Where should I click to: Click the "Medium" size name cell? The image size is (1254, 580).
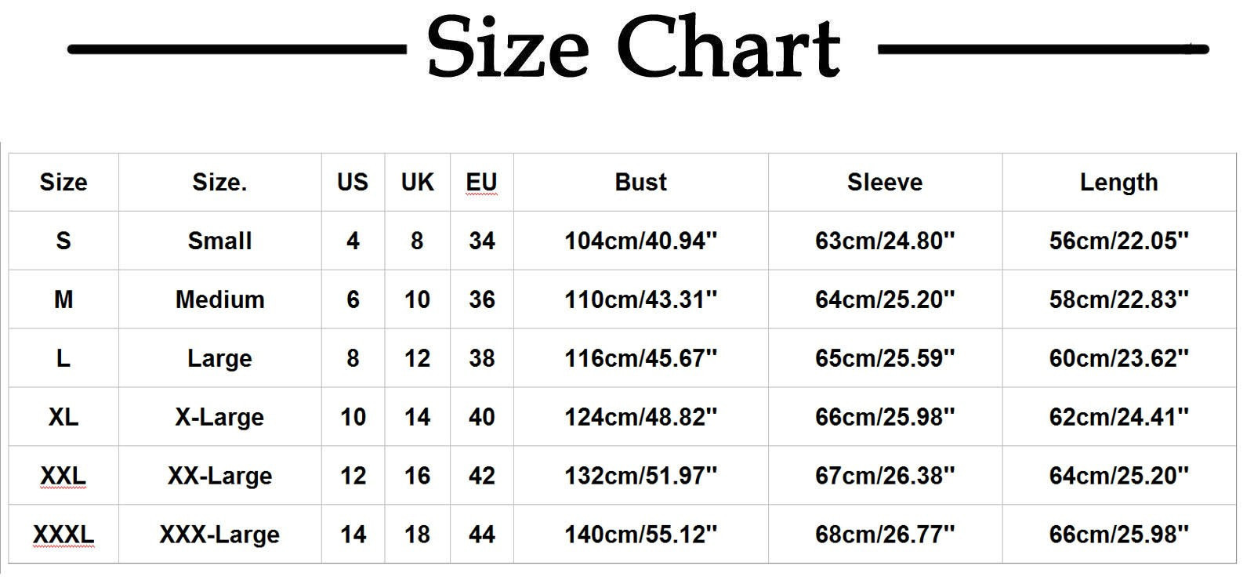point(219,299)
